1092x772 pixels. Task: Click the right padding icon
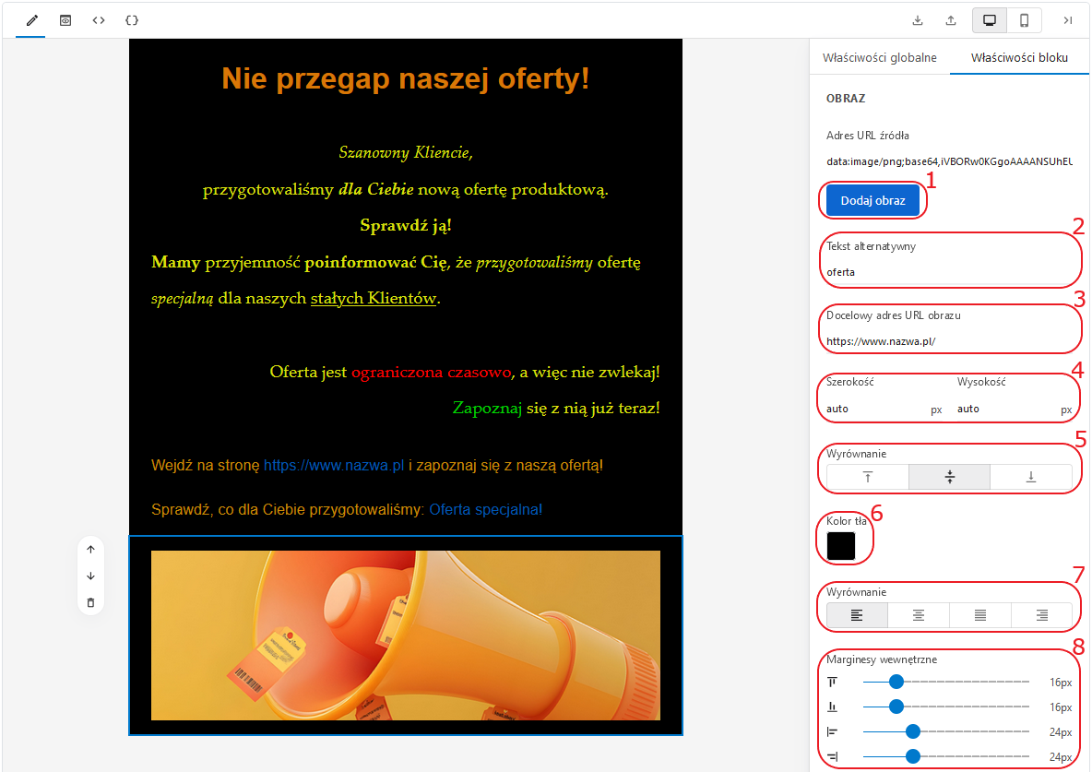pos(832,756)
